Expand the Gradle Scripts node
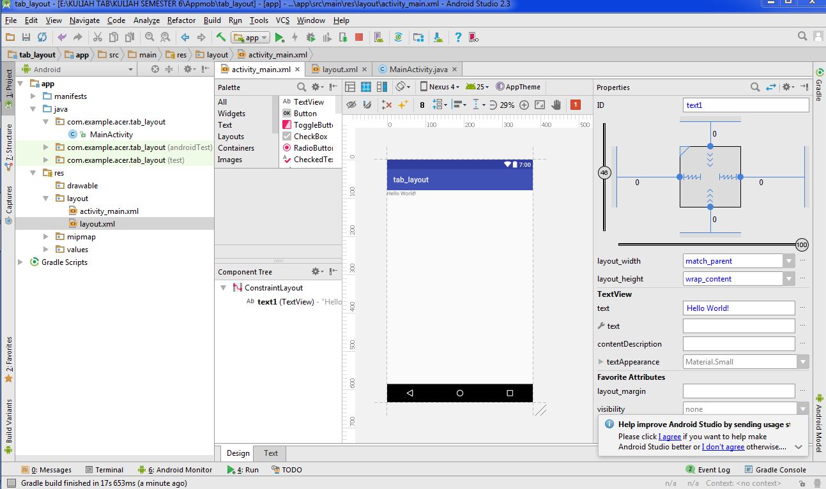This screenshot has height=489, width=826. point(21,262)
